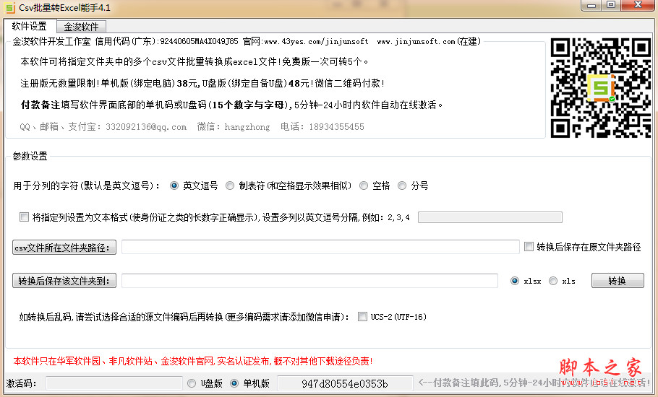Viewport: 658px width, 397px height.
Task: Click the 微信: hangzhong text
Action: coord(234,127)
